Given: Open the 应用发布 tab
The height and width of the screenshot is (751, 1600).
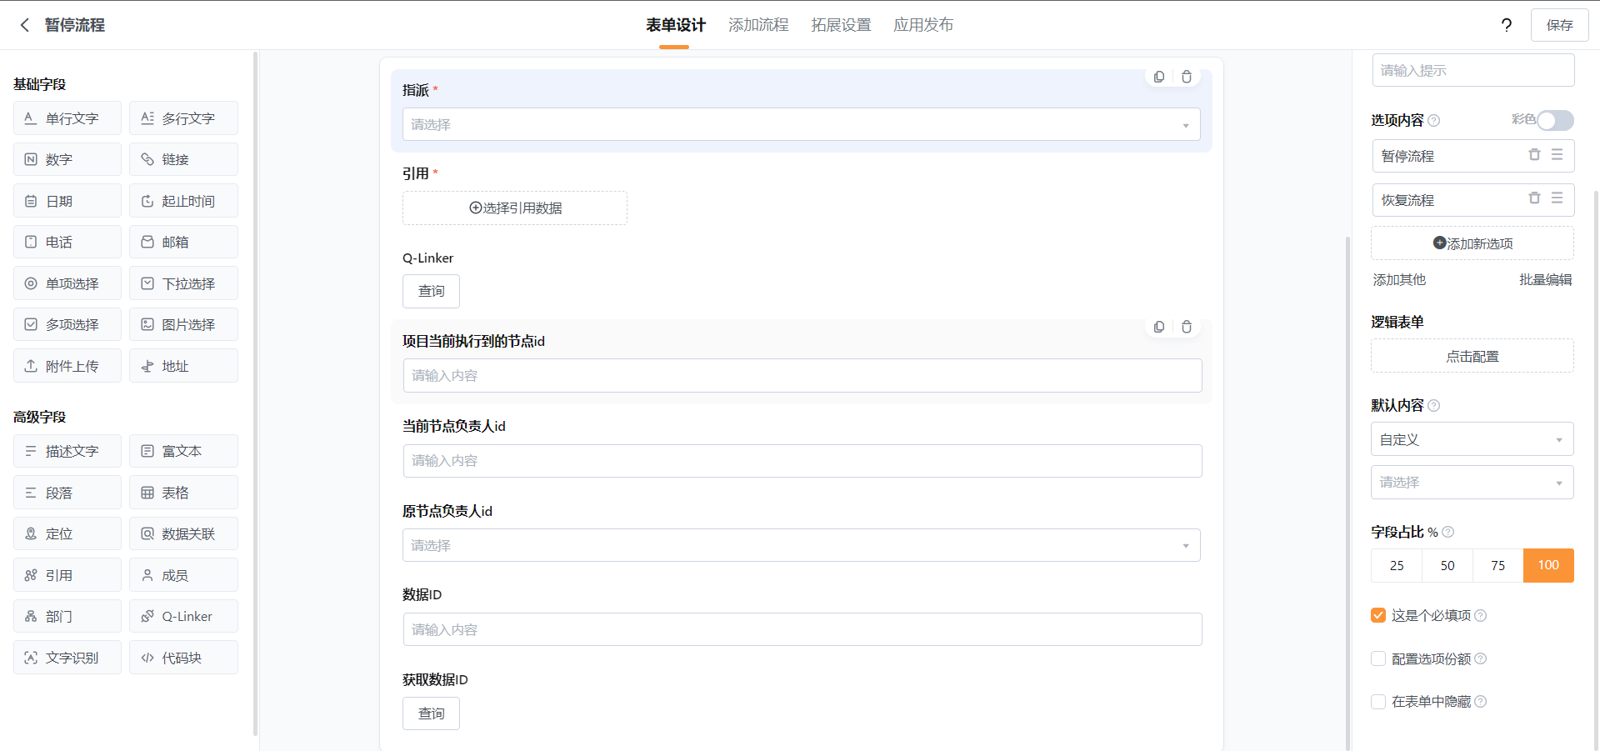Looking at the screenshot, I should (923, 25).
